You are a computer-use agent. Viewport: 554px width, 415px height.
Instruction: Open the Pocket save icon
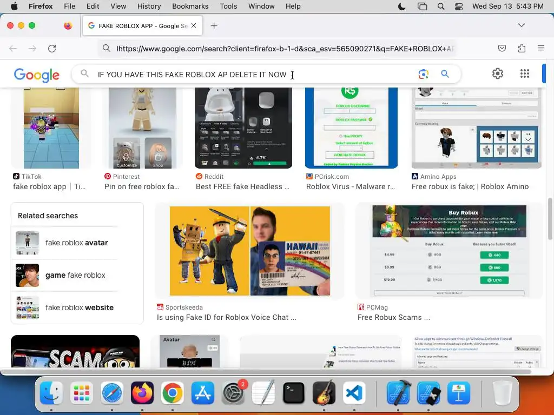(502, 48)
